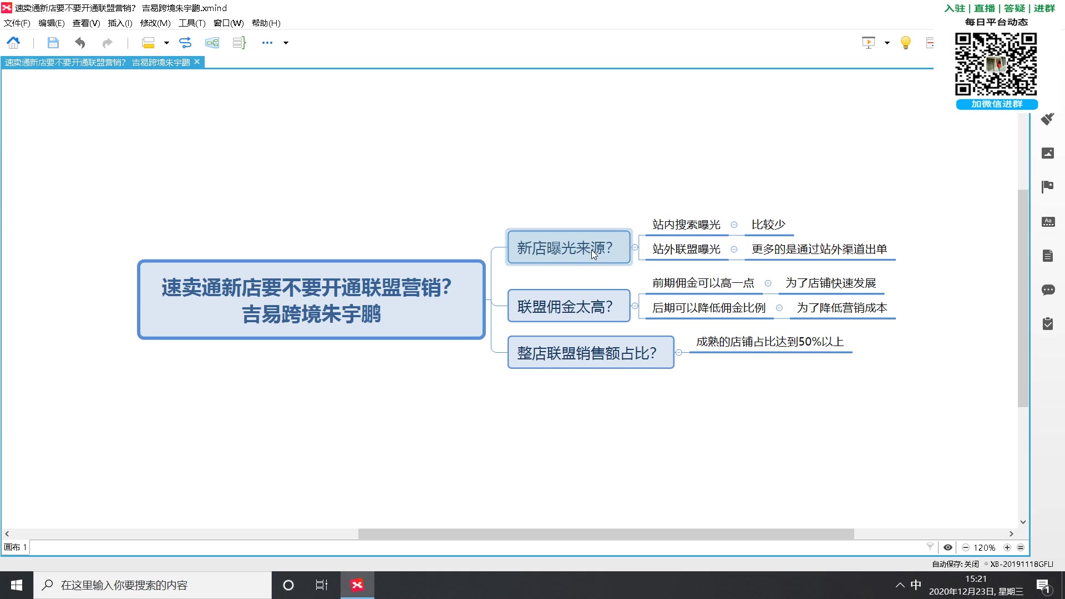Open the three-dots more tools icon
Viewport: 1065px width, 599px height.
tap(267, 43)
